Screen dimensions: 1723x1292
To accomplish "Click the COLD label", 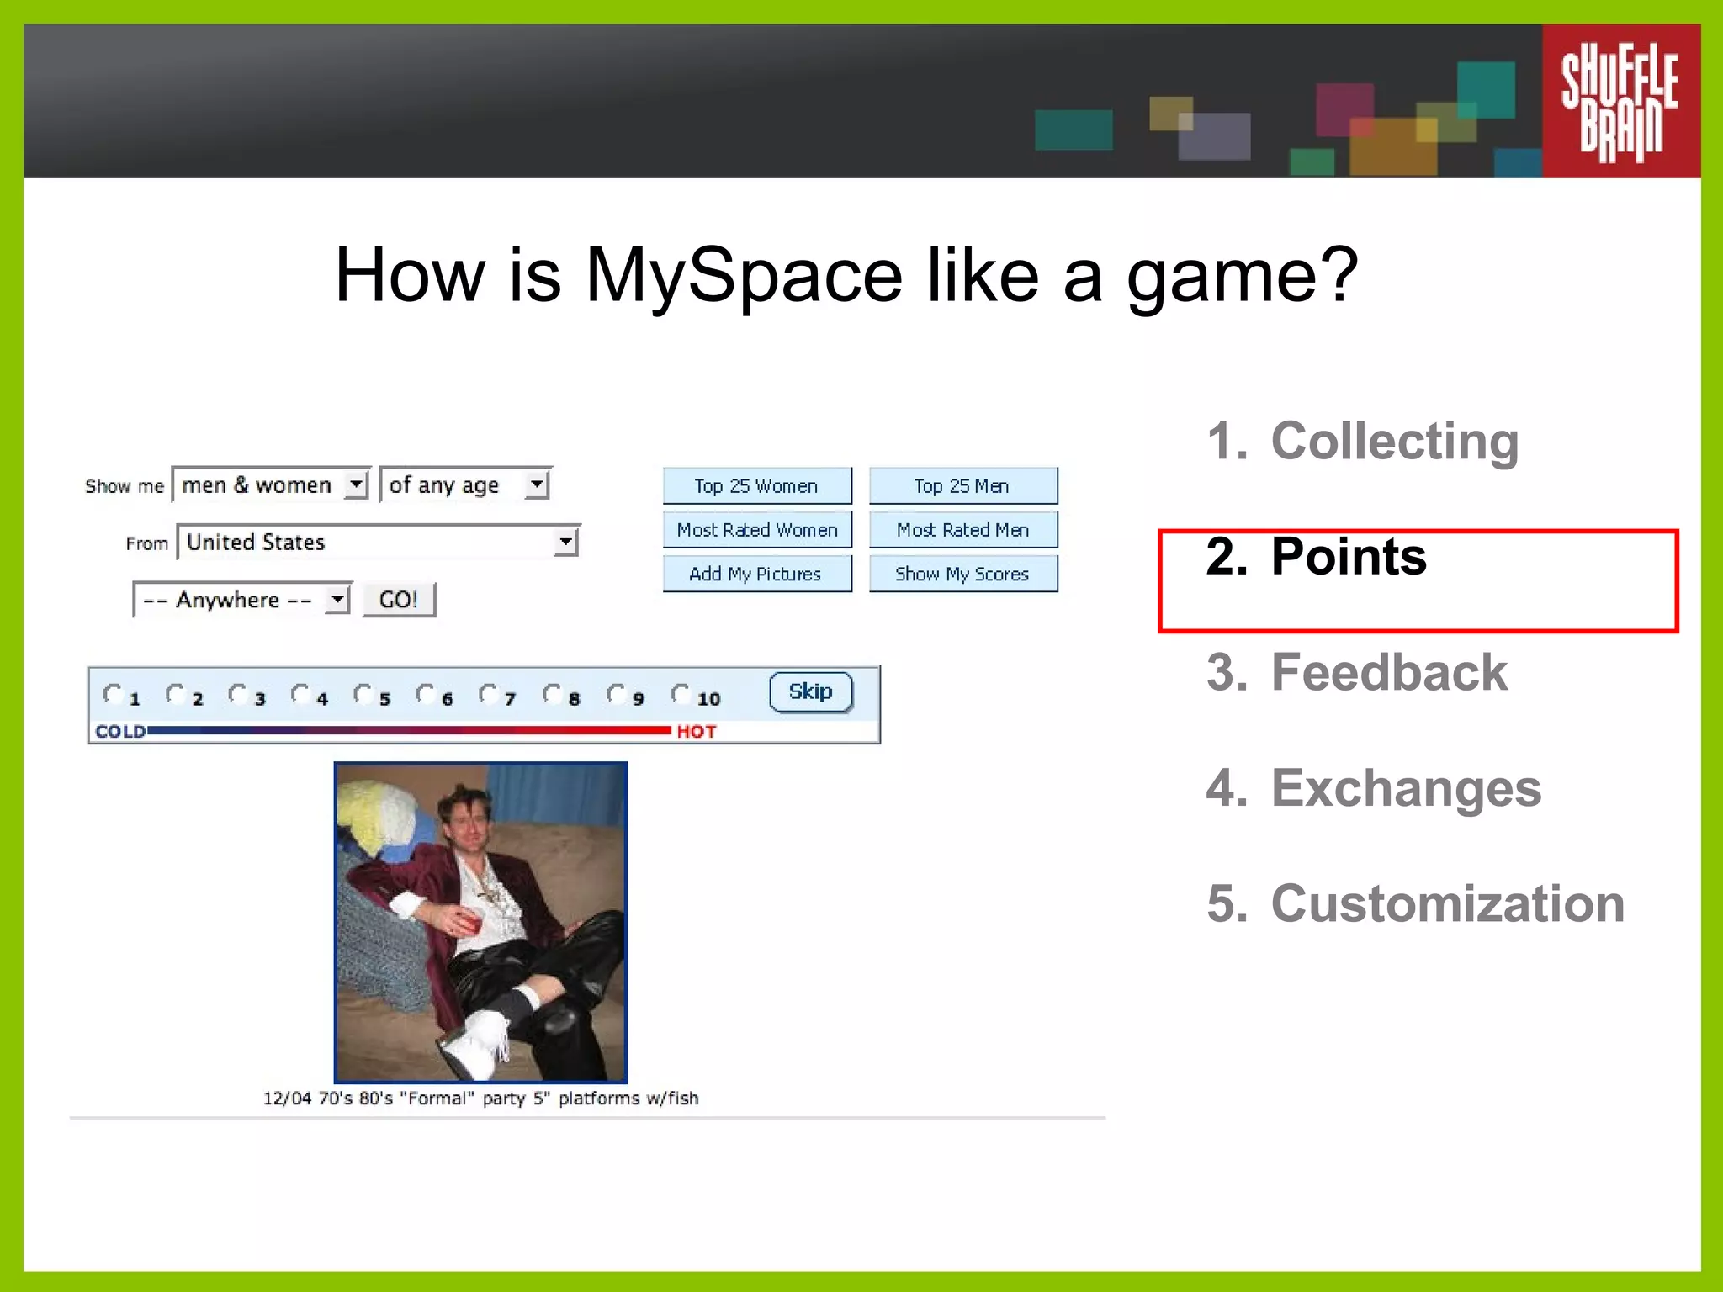I will (x=120, y=732).
